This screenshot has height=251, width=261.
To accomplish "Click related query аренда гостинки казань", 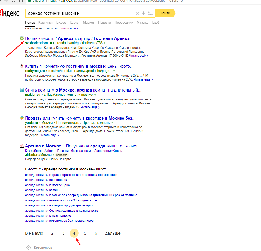I will click(42, 190).
